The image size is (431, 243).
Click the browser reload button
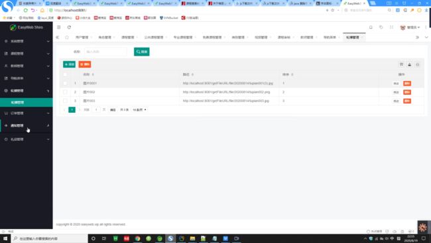click(x=26, y=10)
